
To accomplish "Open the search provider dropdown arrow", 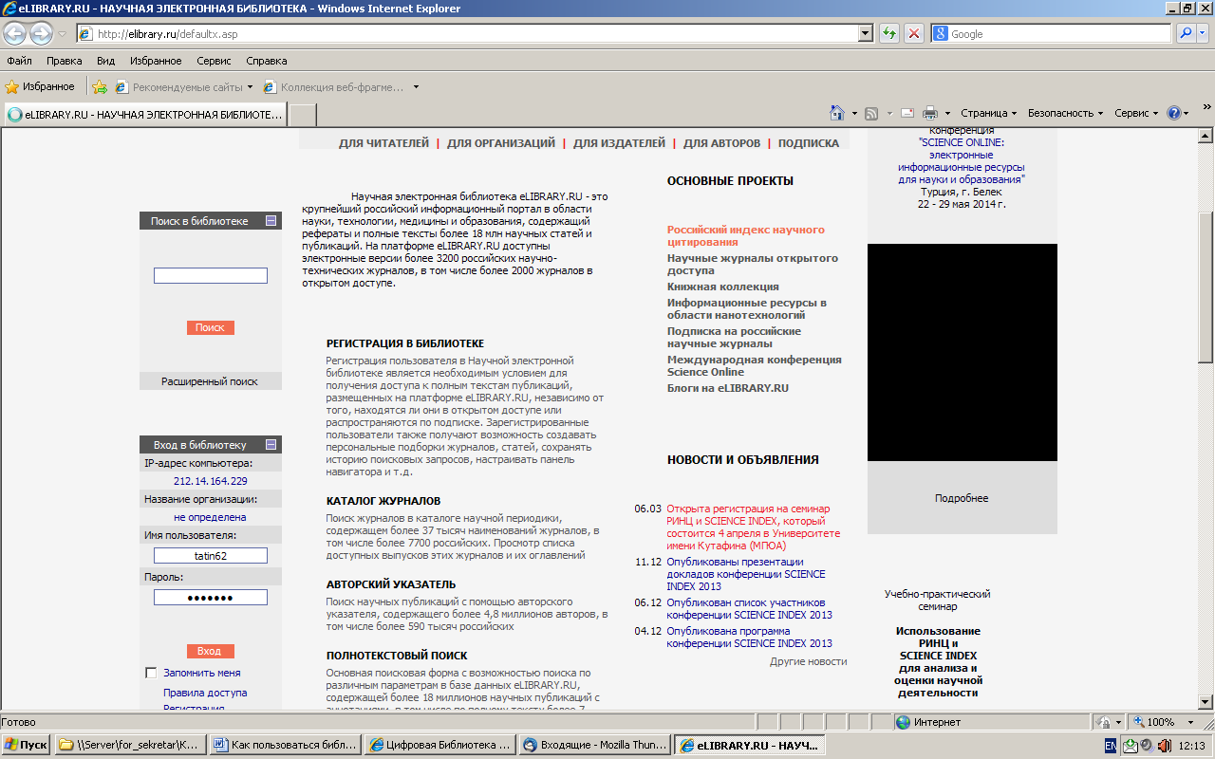I will pyautogui.click(x=1205, y=34).
